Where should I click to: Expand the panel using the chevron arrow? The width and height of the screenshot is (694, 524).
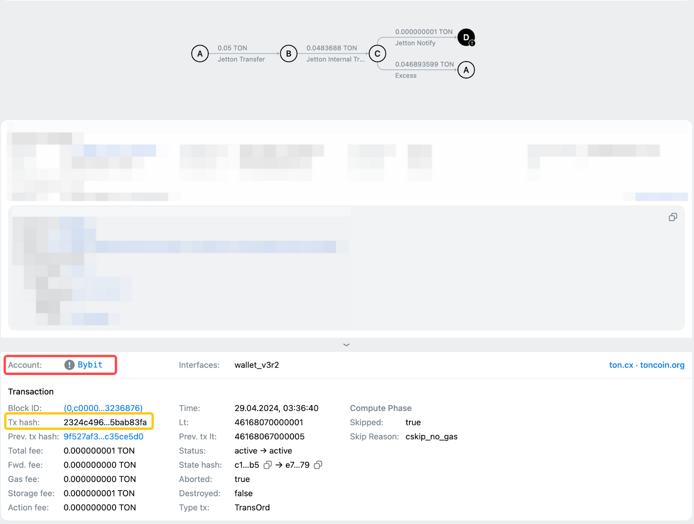tap(346, 345)
